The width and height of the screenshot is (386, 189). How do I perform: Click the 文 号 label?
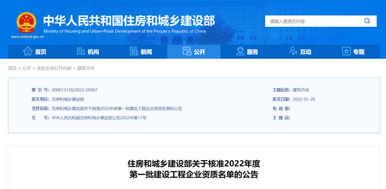pos(41,118)
